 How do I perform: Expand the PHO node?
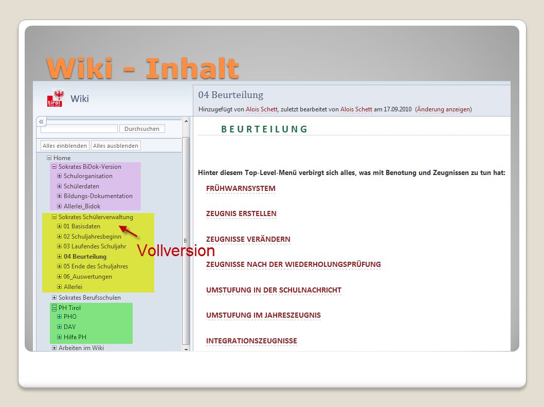59,317
